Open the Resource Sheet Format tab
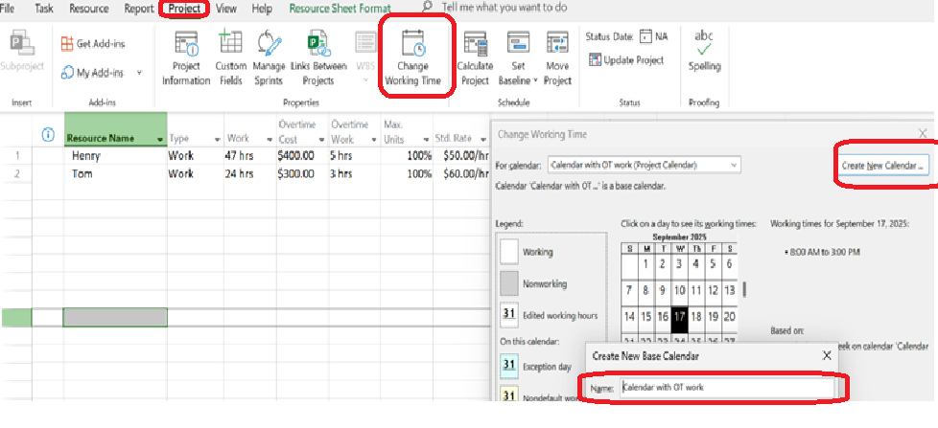938x428 pixels. coord(340,9)
